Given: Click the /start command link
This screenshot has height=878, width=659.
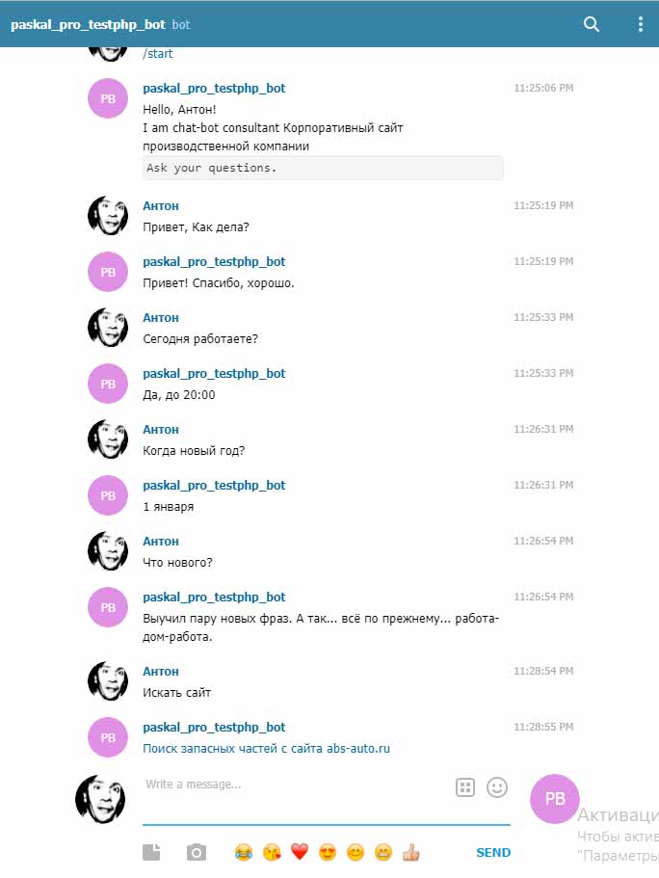Looking at the screenshot, I should click(x=156, y=53).
